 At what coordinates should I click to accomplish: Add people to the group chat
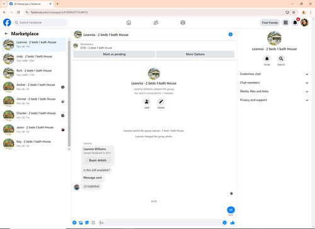click(x=147, y=102)
